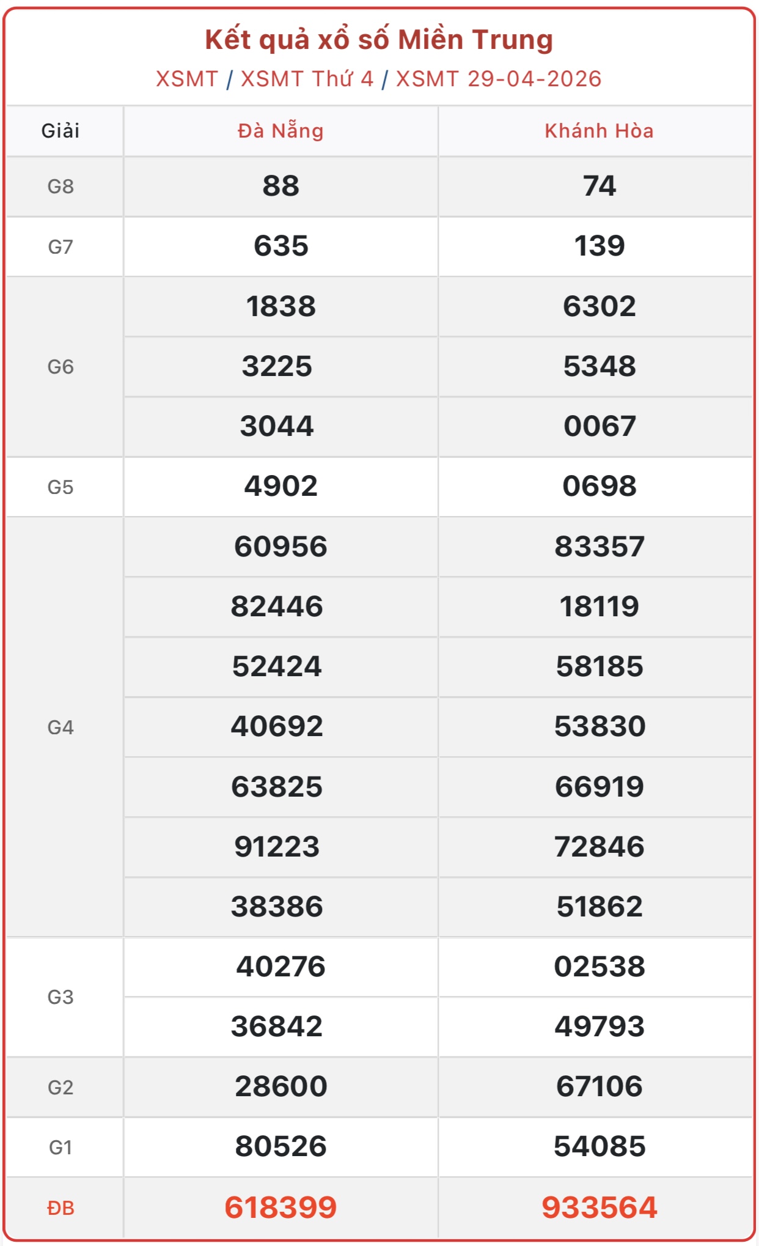Select Khánh Hòa G7 number 139

click(x=599, y=246)
